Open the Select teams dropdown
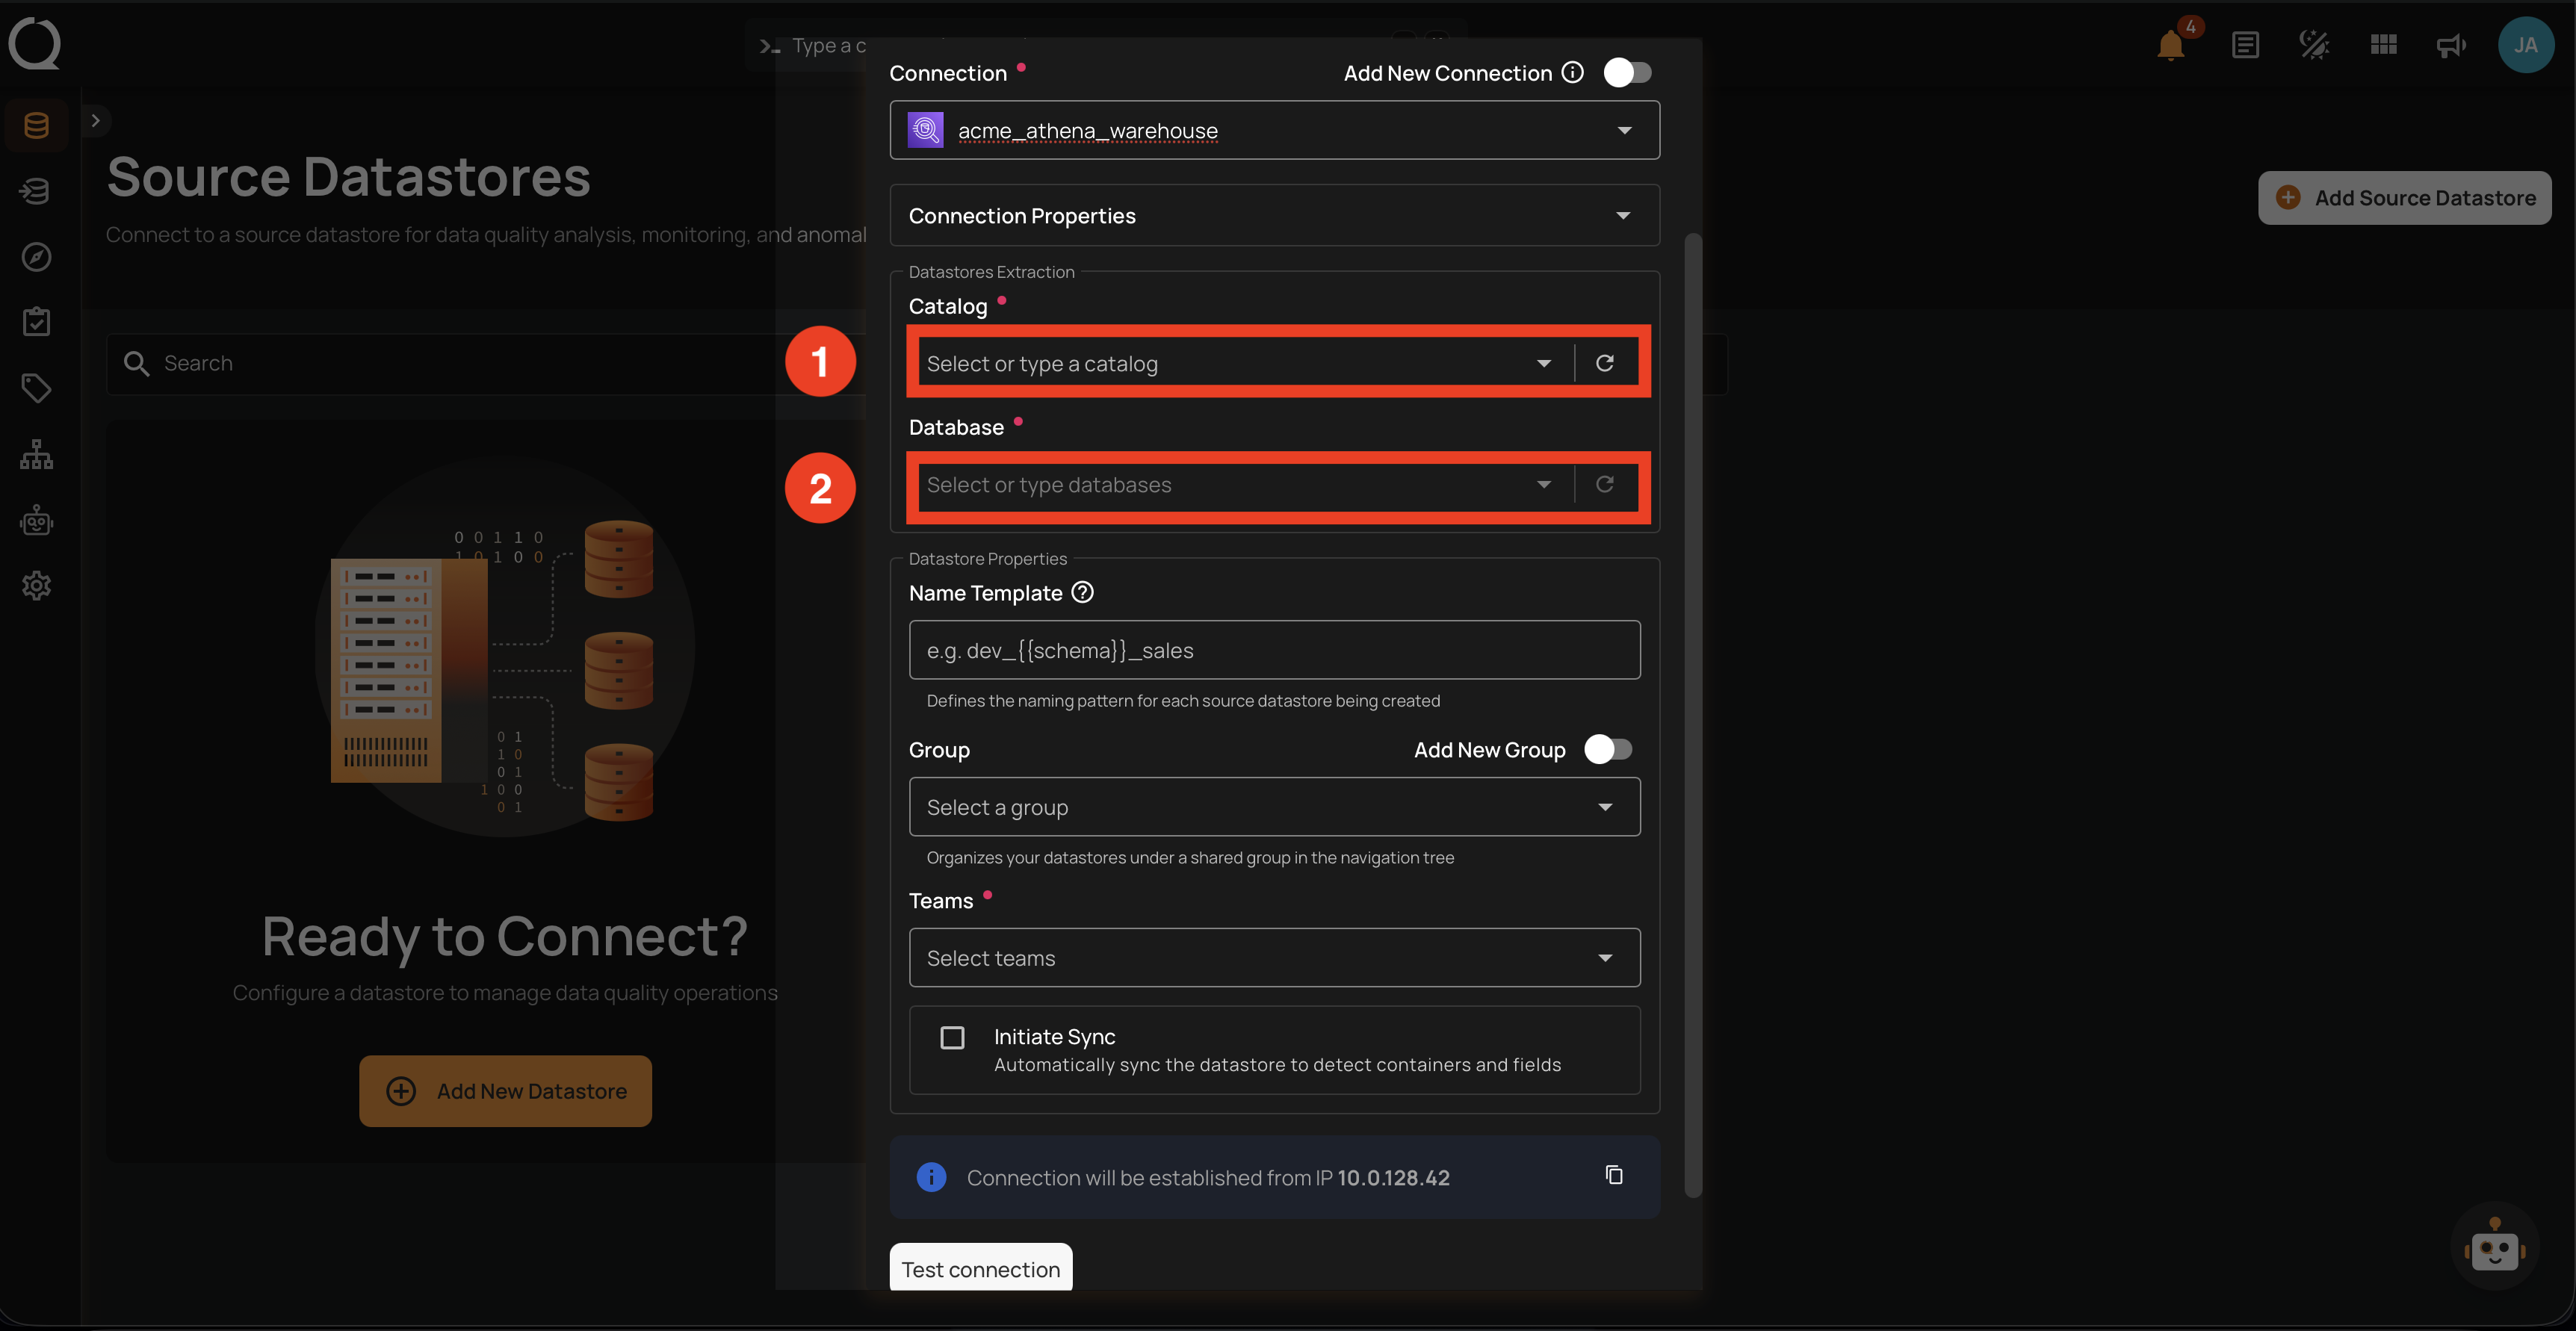This screenshot has height=1331, width=2576. pyautogui.click(x=1274, y=958)
